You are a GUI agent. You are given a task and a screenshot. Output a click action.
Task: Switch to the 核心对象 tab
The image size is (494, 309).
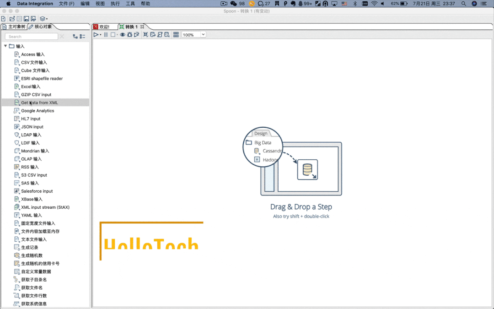pyautogui.click(x=40, y=27)
